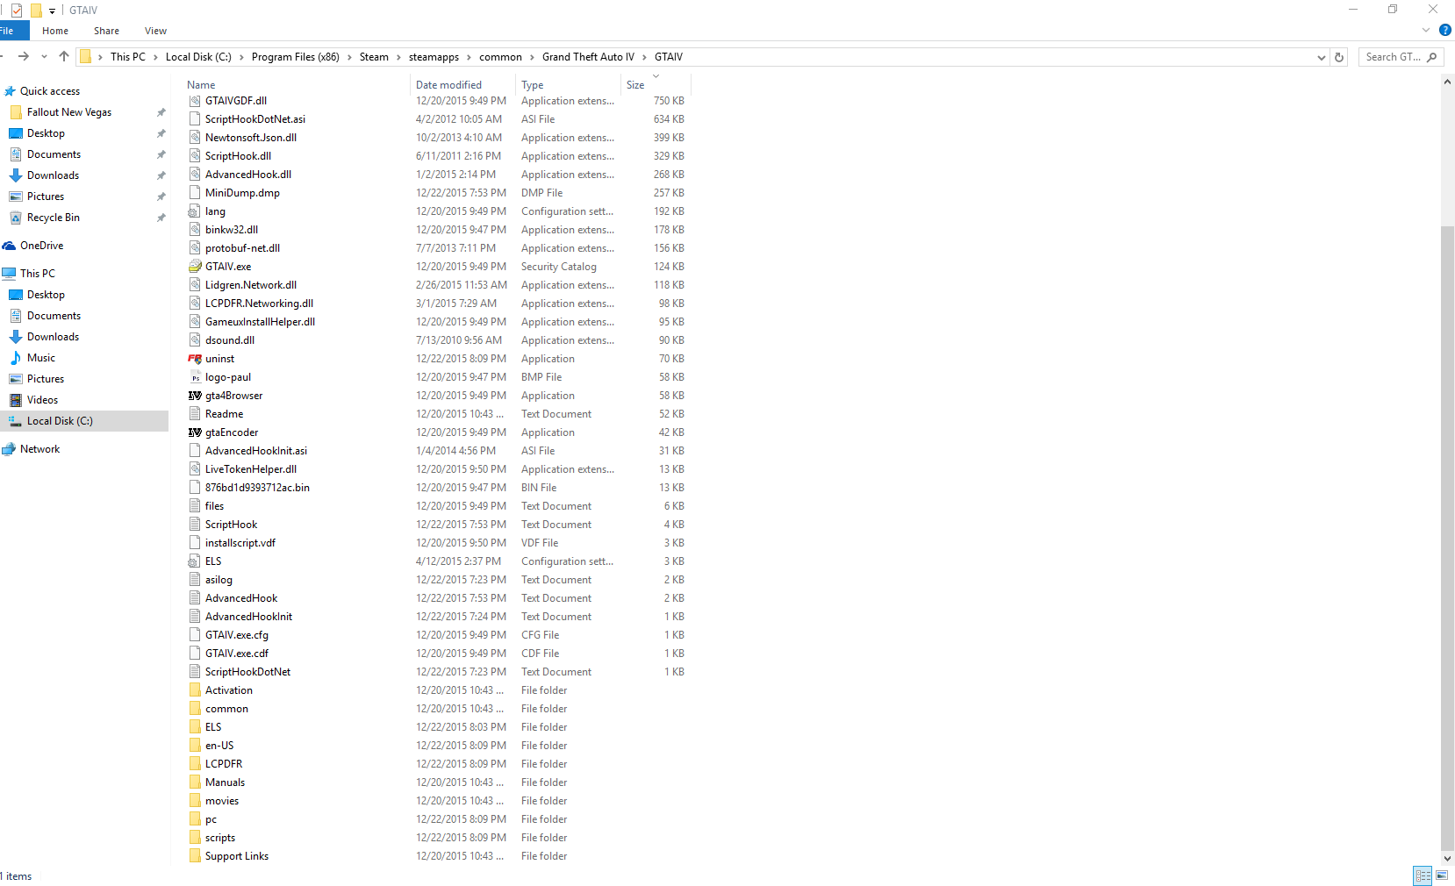
Task: Open the Home ribbon tab
Action: click(55, 31)
